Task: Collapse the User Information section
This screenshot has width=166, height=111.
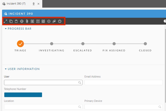Action: [6, 69]
